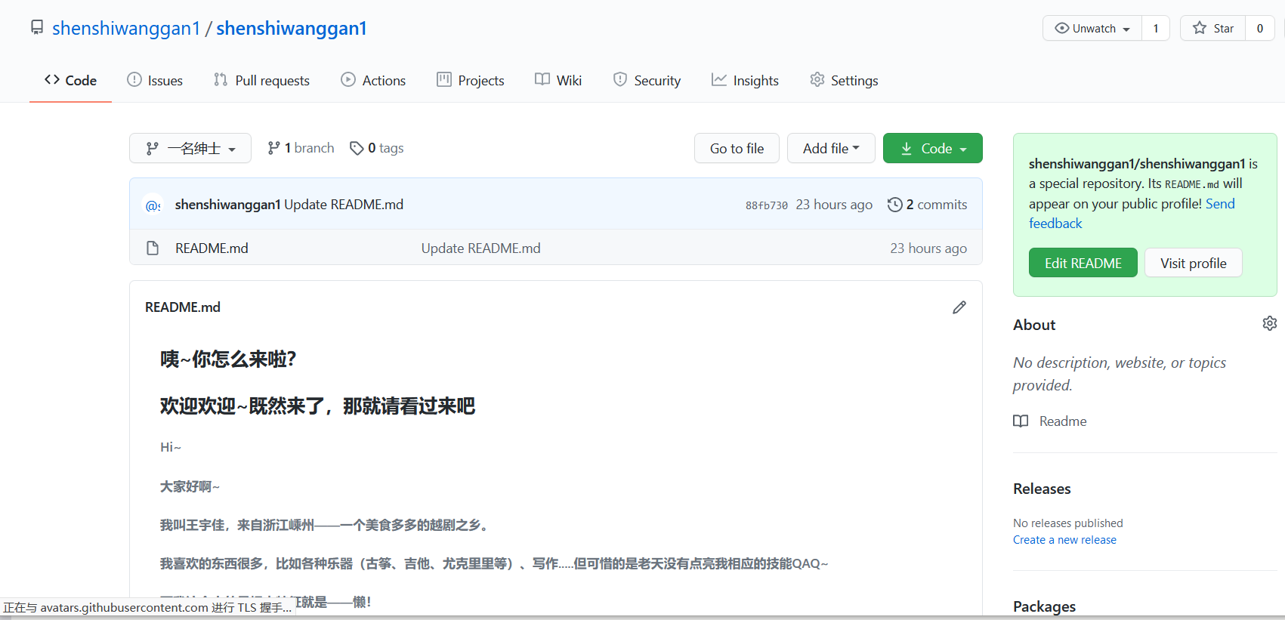
Task: Open the README.md file in the file list
Action: (x=212, y=248)
